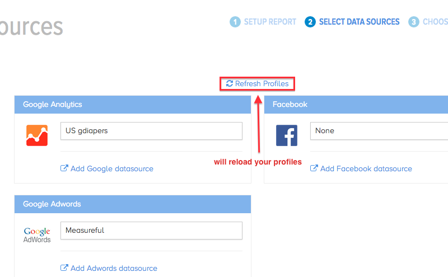448x277 pixels.
Task: Click the Facebook logo icon
Action: coord(287,135)
